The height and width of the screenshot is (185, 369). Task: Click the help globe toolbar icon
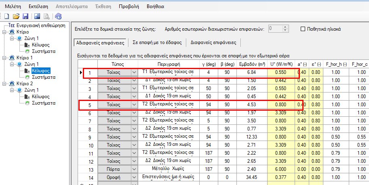tap(58, 16)
